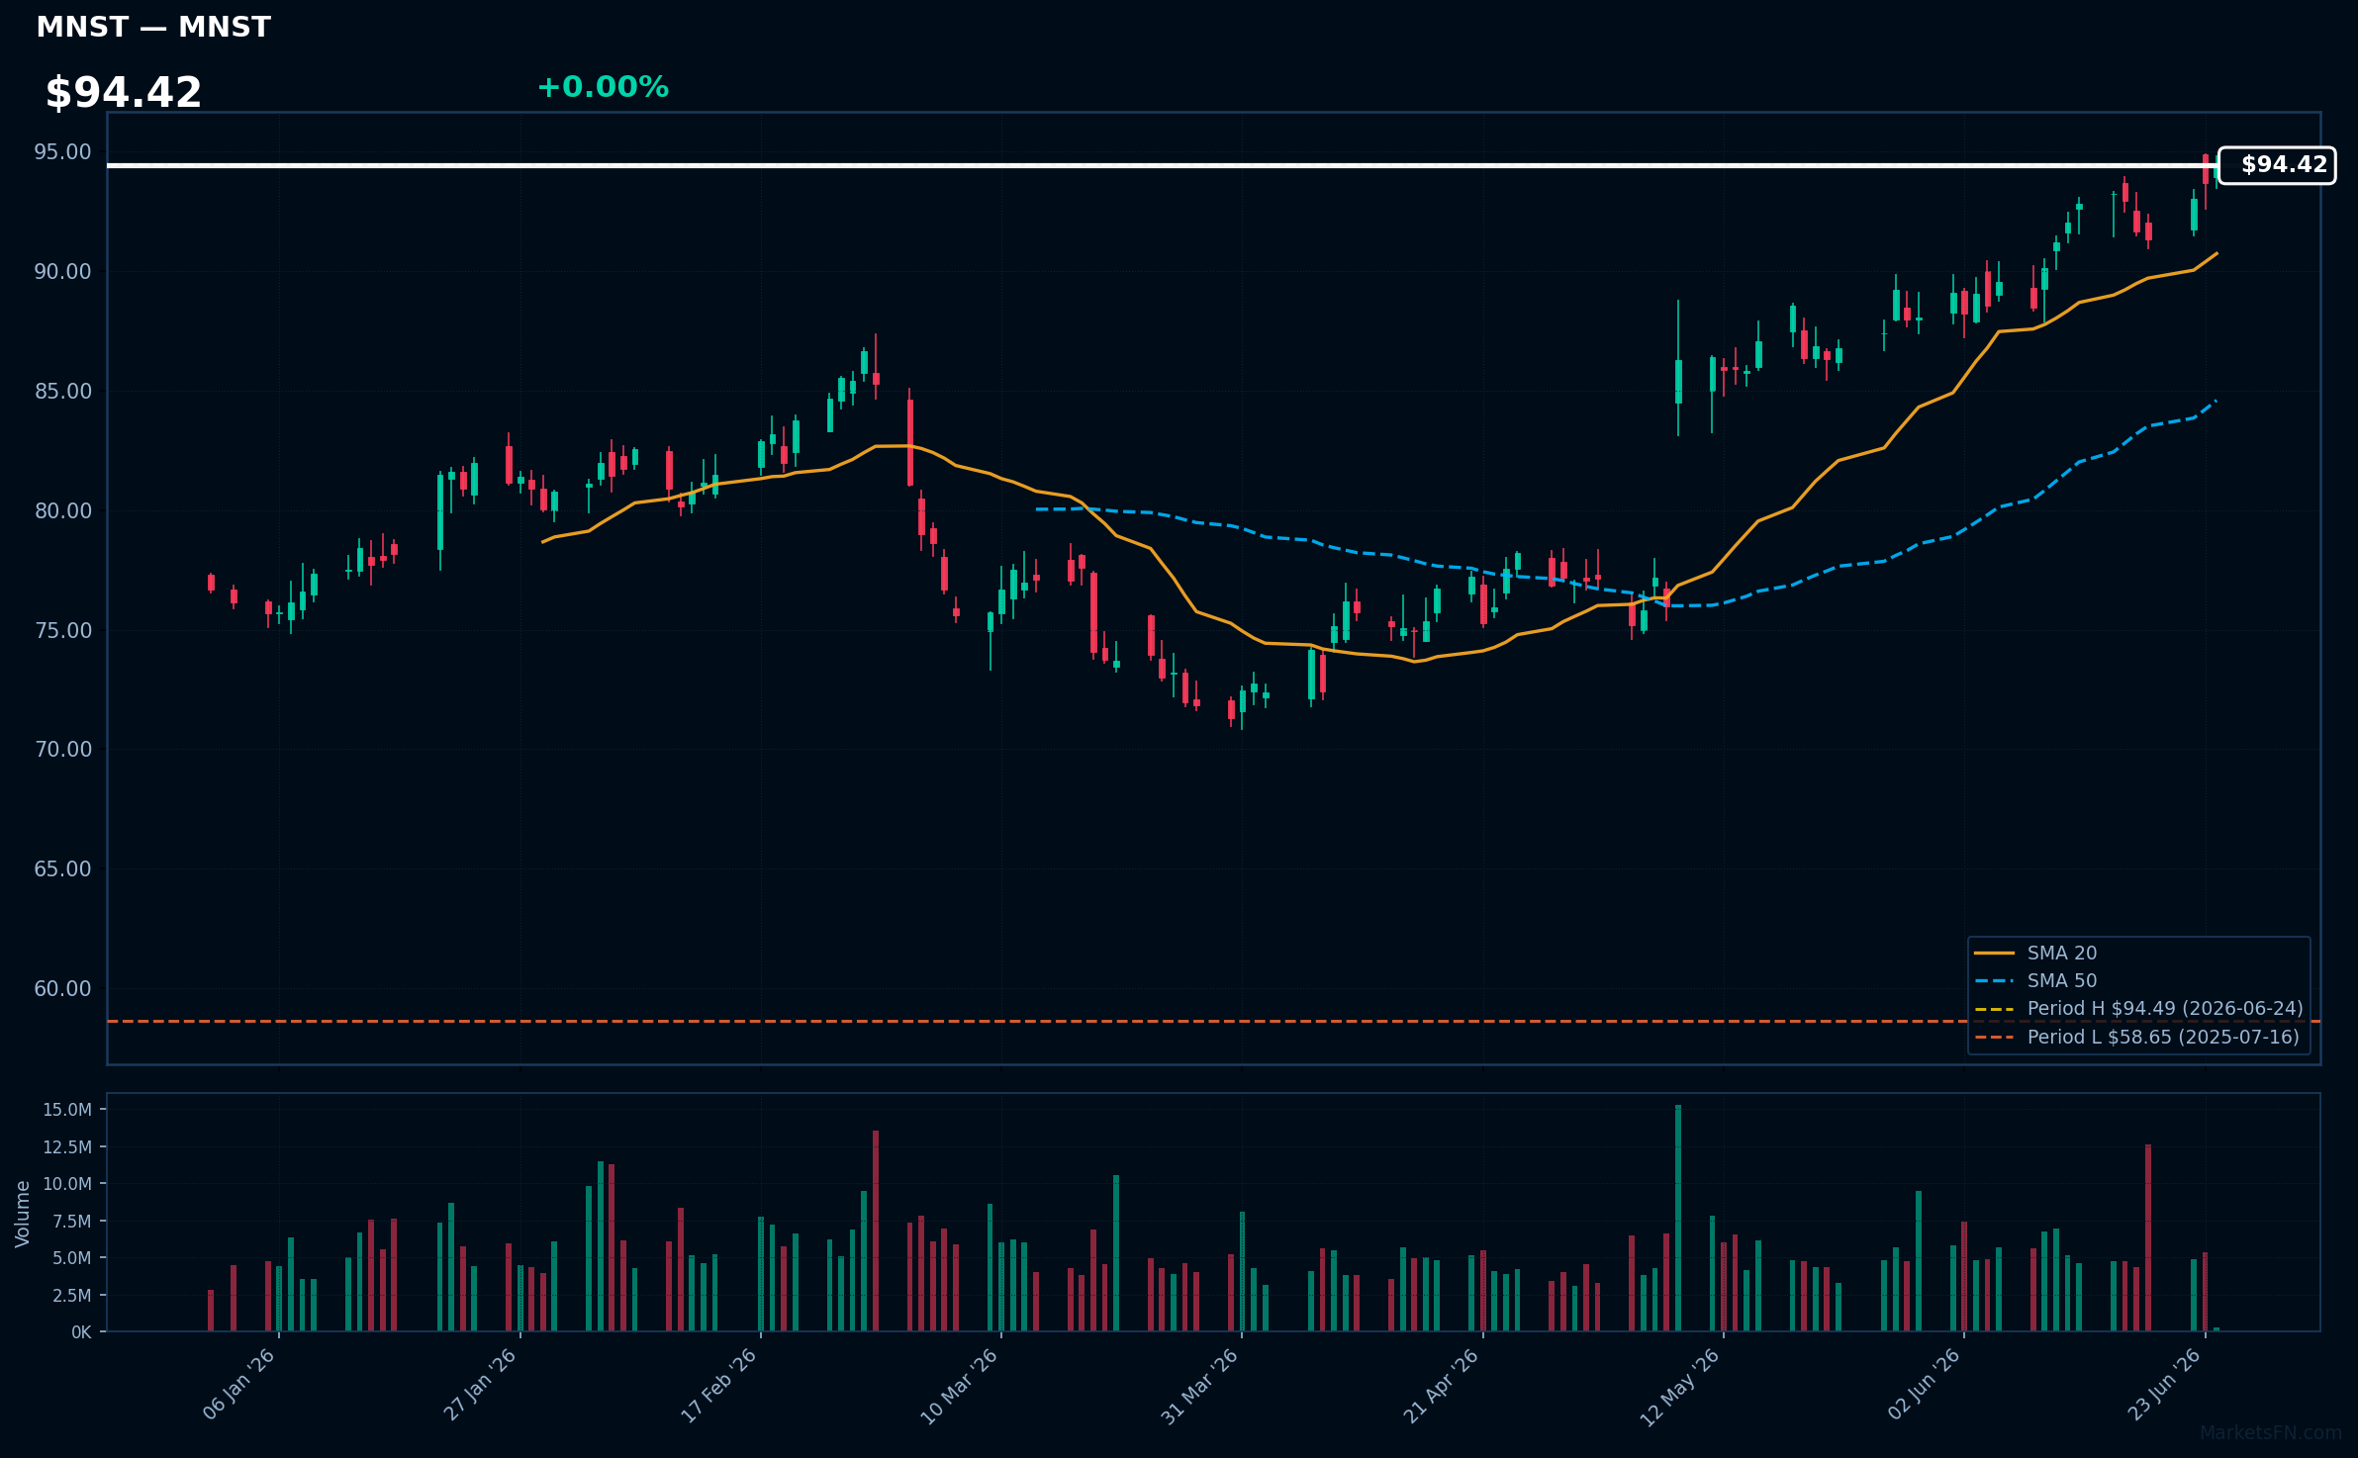Screen dimensions: 2358x1458
Task: Click the 27 Jan '26 date label
Action: 480,1385
